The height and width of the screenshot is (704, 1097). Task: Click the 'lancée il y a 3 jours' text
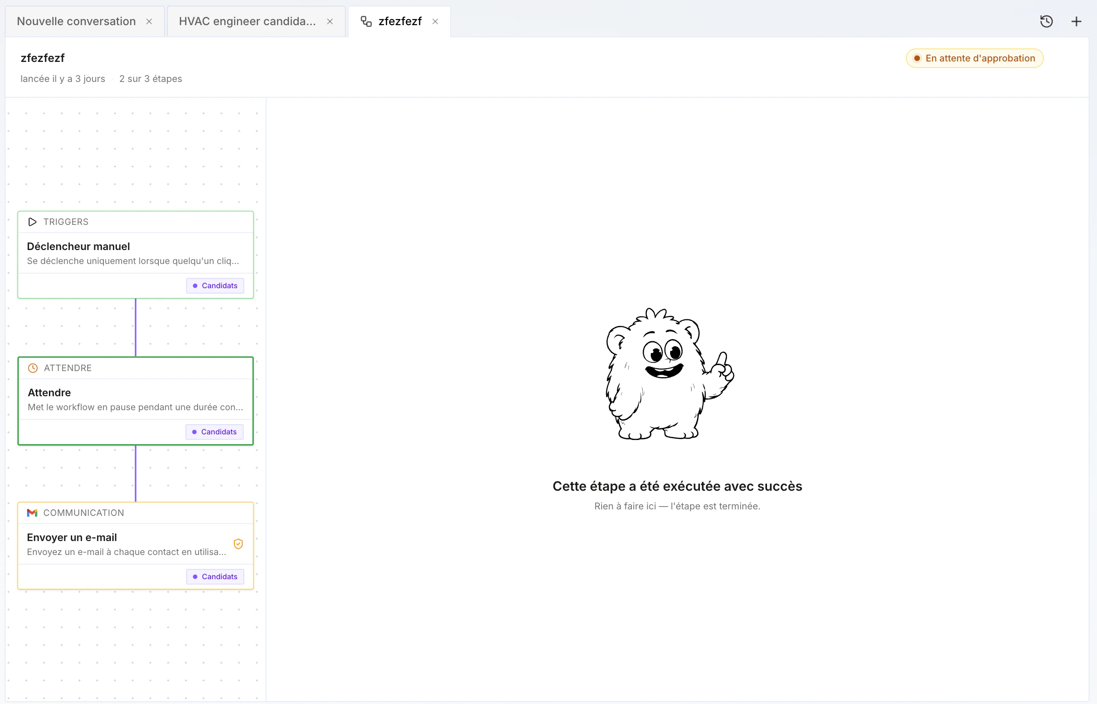coord(63,79)
